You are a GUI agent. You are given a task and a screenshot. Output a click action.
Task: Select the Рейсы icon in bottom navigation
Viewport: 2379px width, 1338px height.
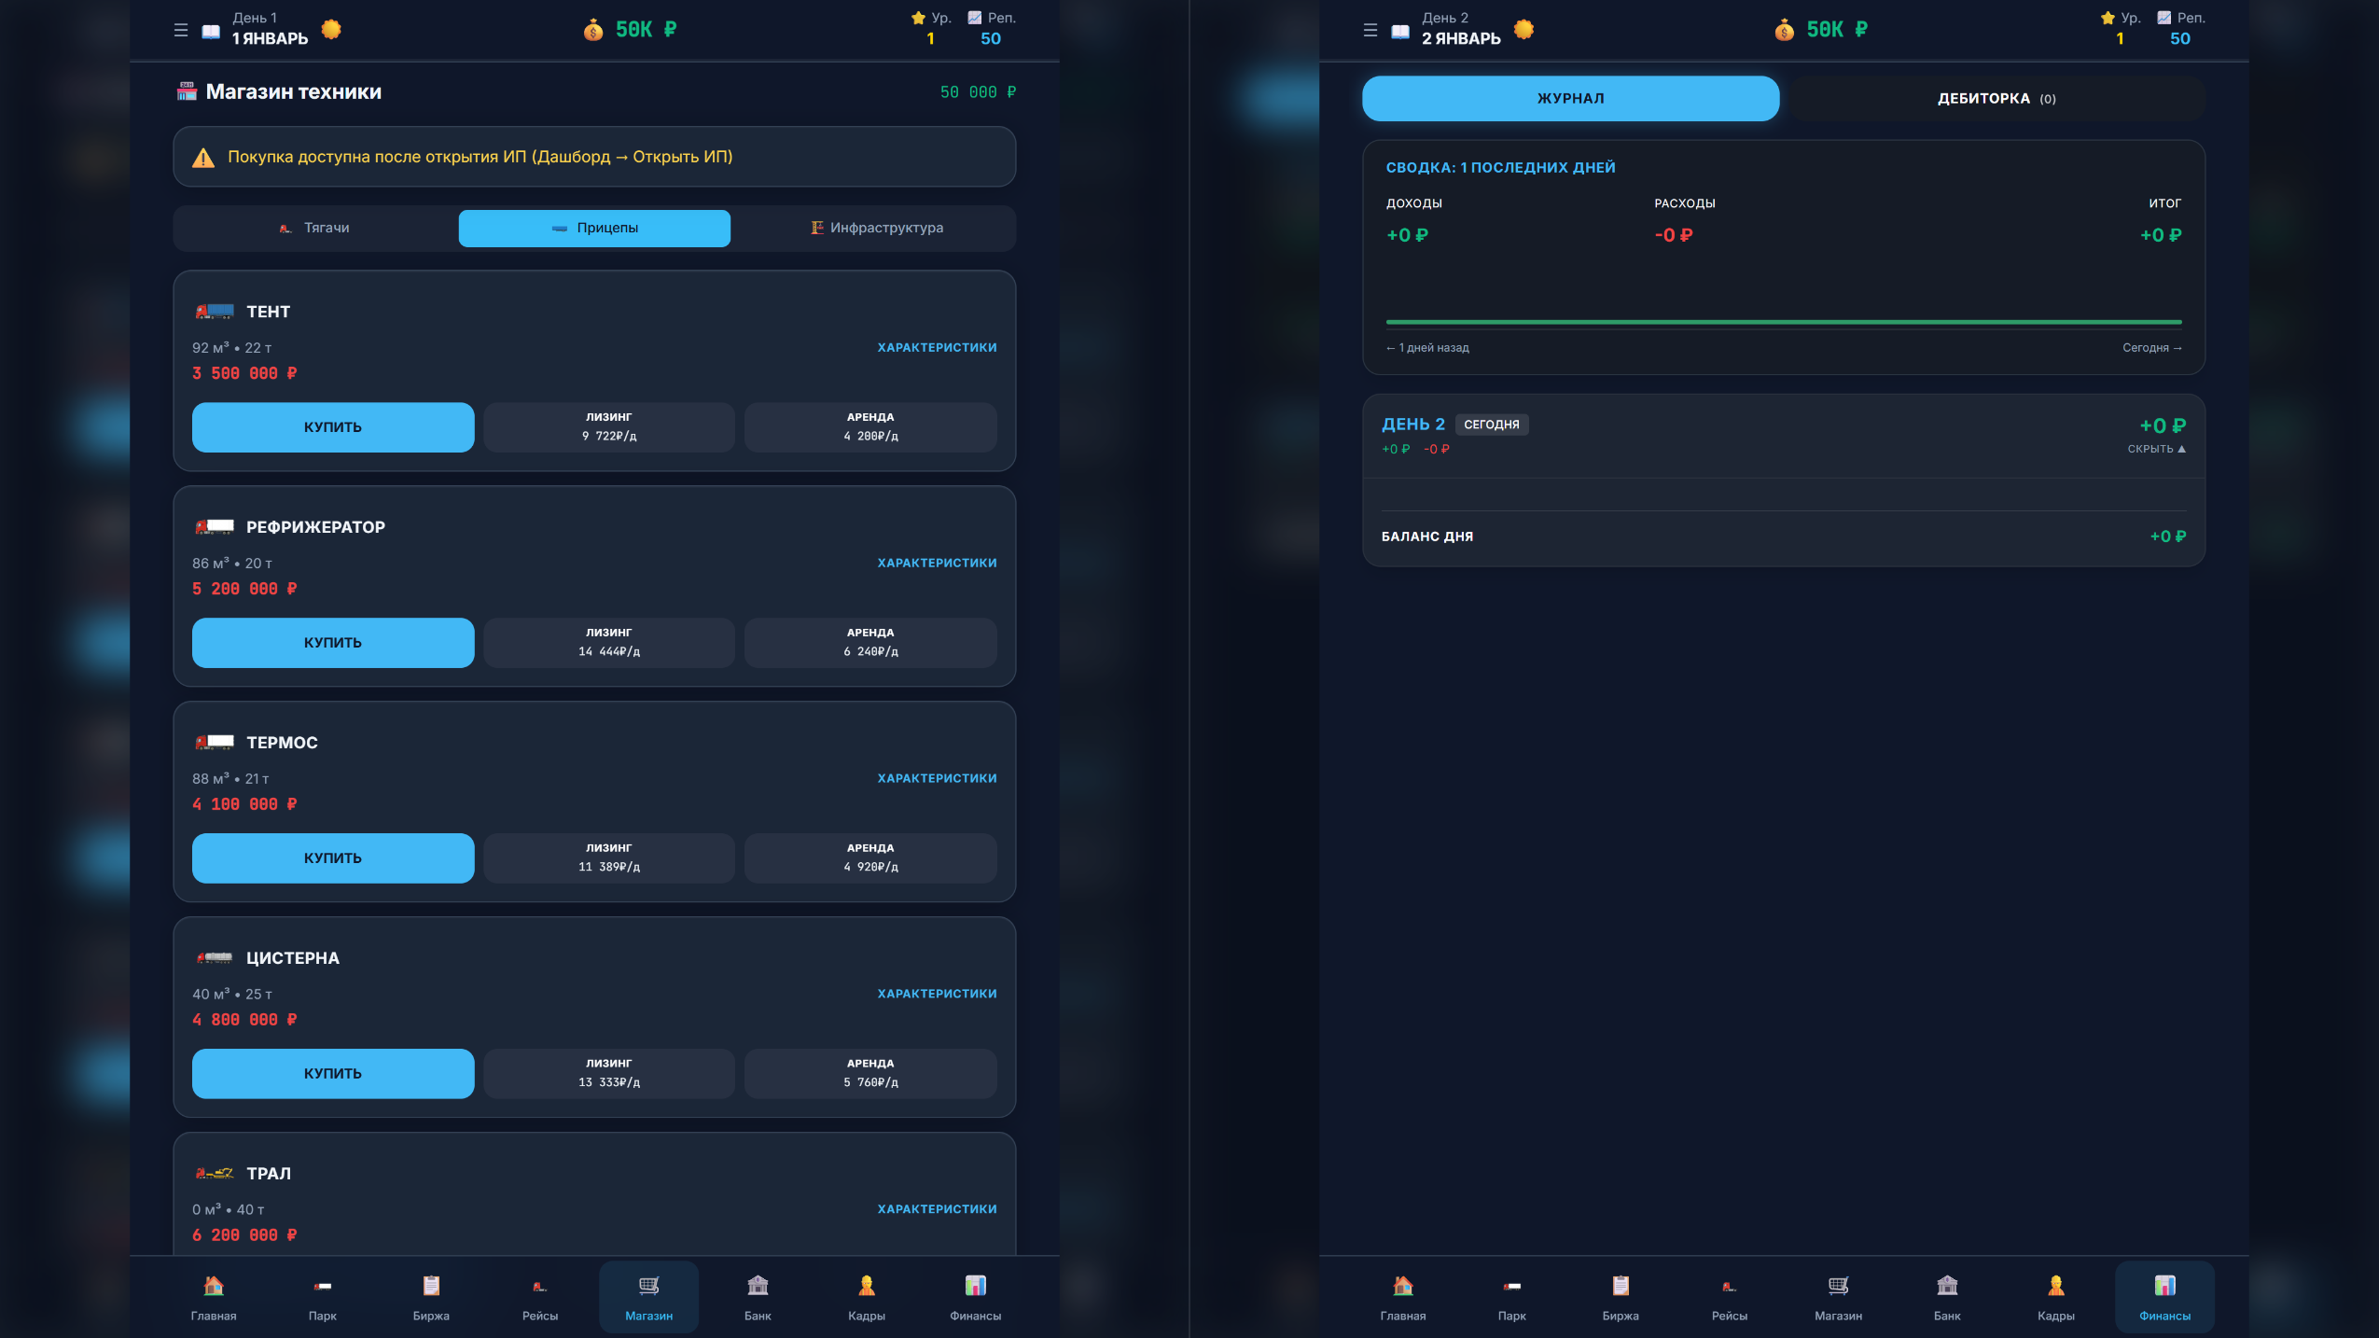(539, 1296)
